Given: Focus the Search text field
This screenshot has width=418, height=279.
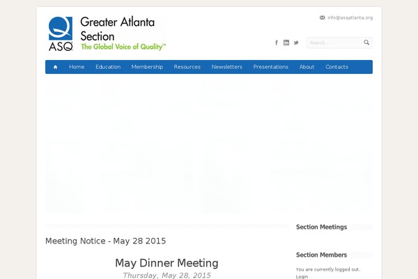Looking at the screenshot, I should click(x=334, y=43).
